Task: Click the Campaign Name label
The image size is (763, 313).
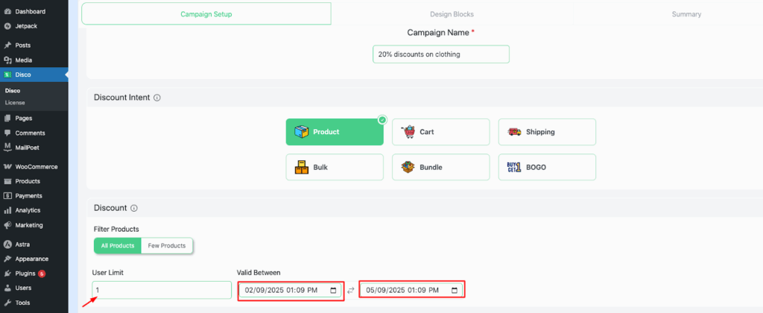Action: pos(437,33)
